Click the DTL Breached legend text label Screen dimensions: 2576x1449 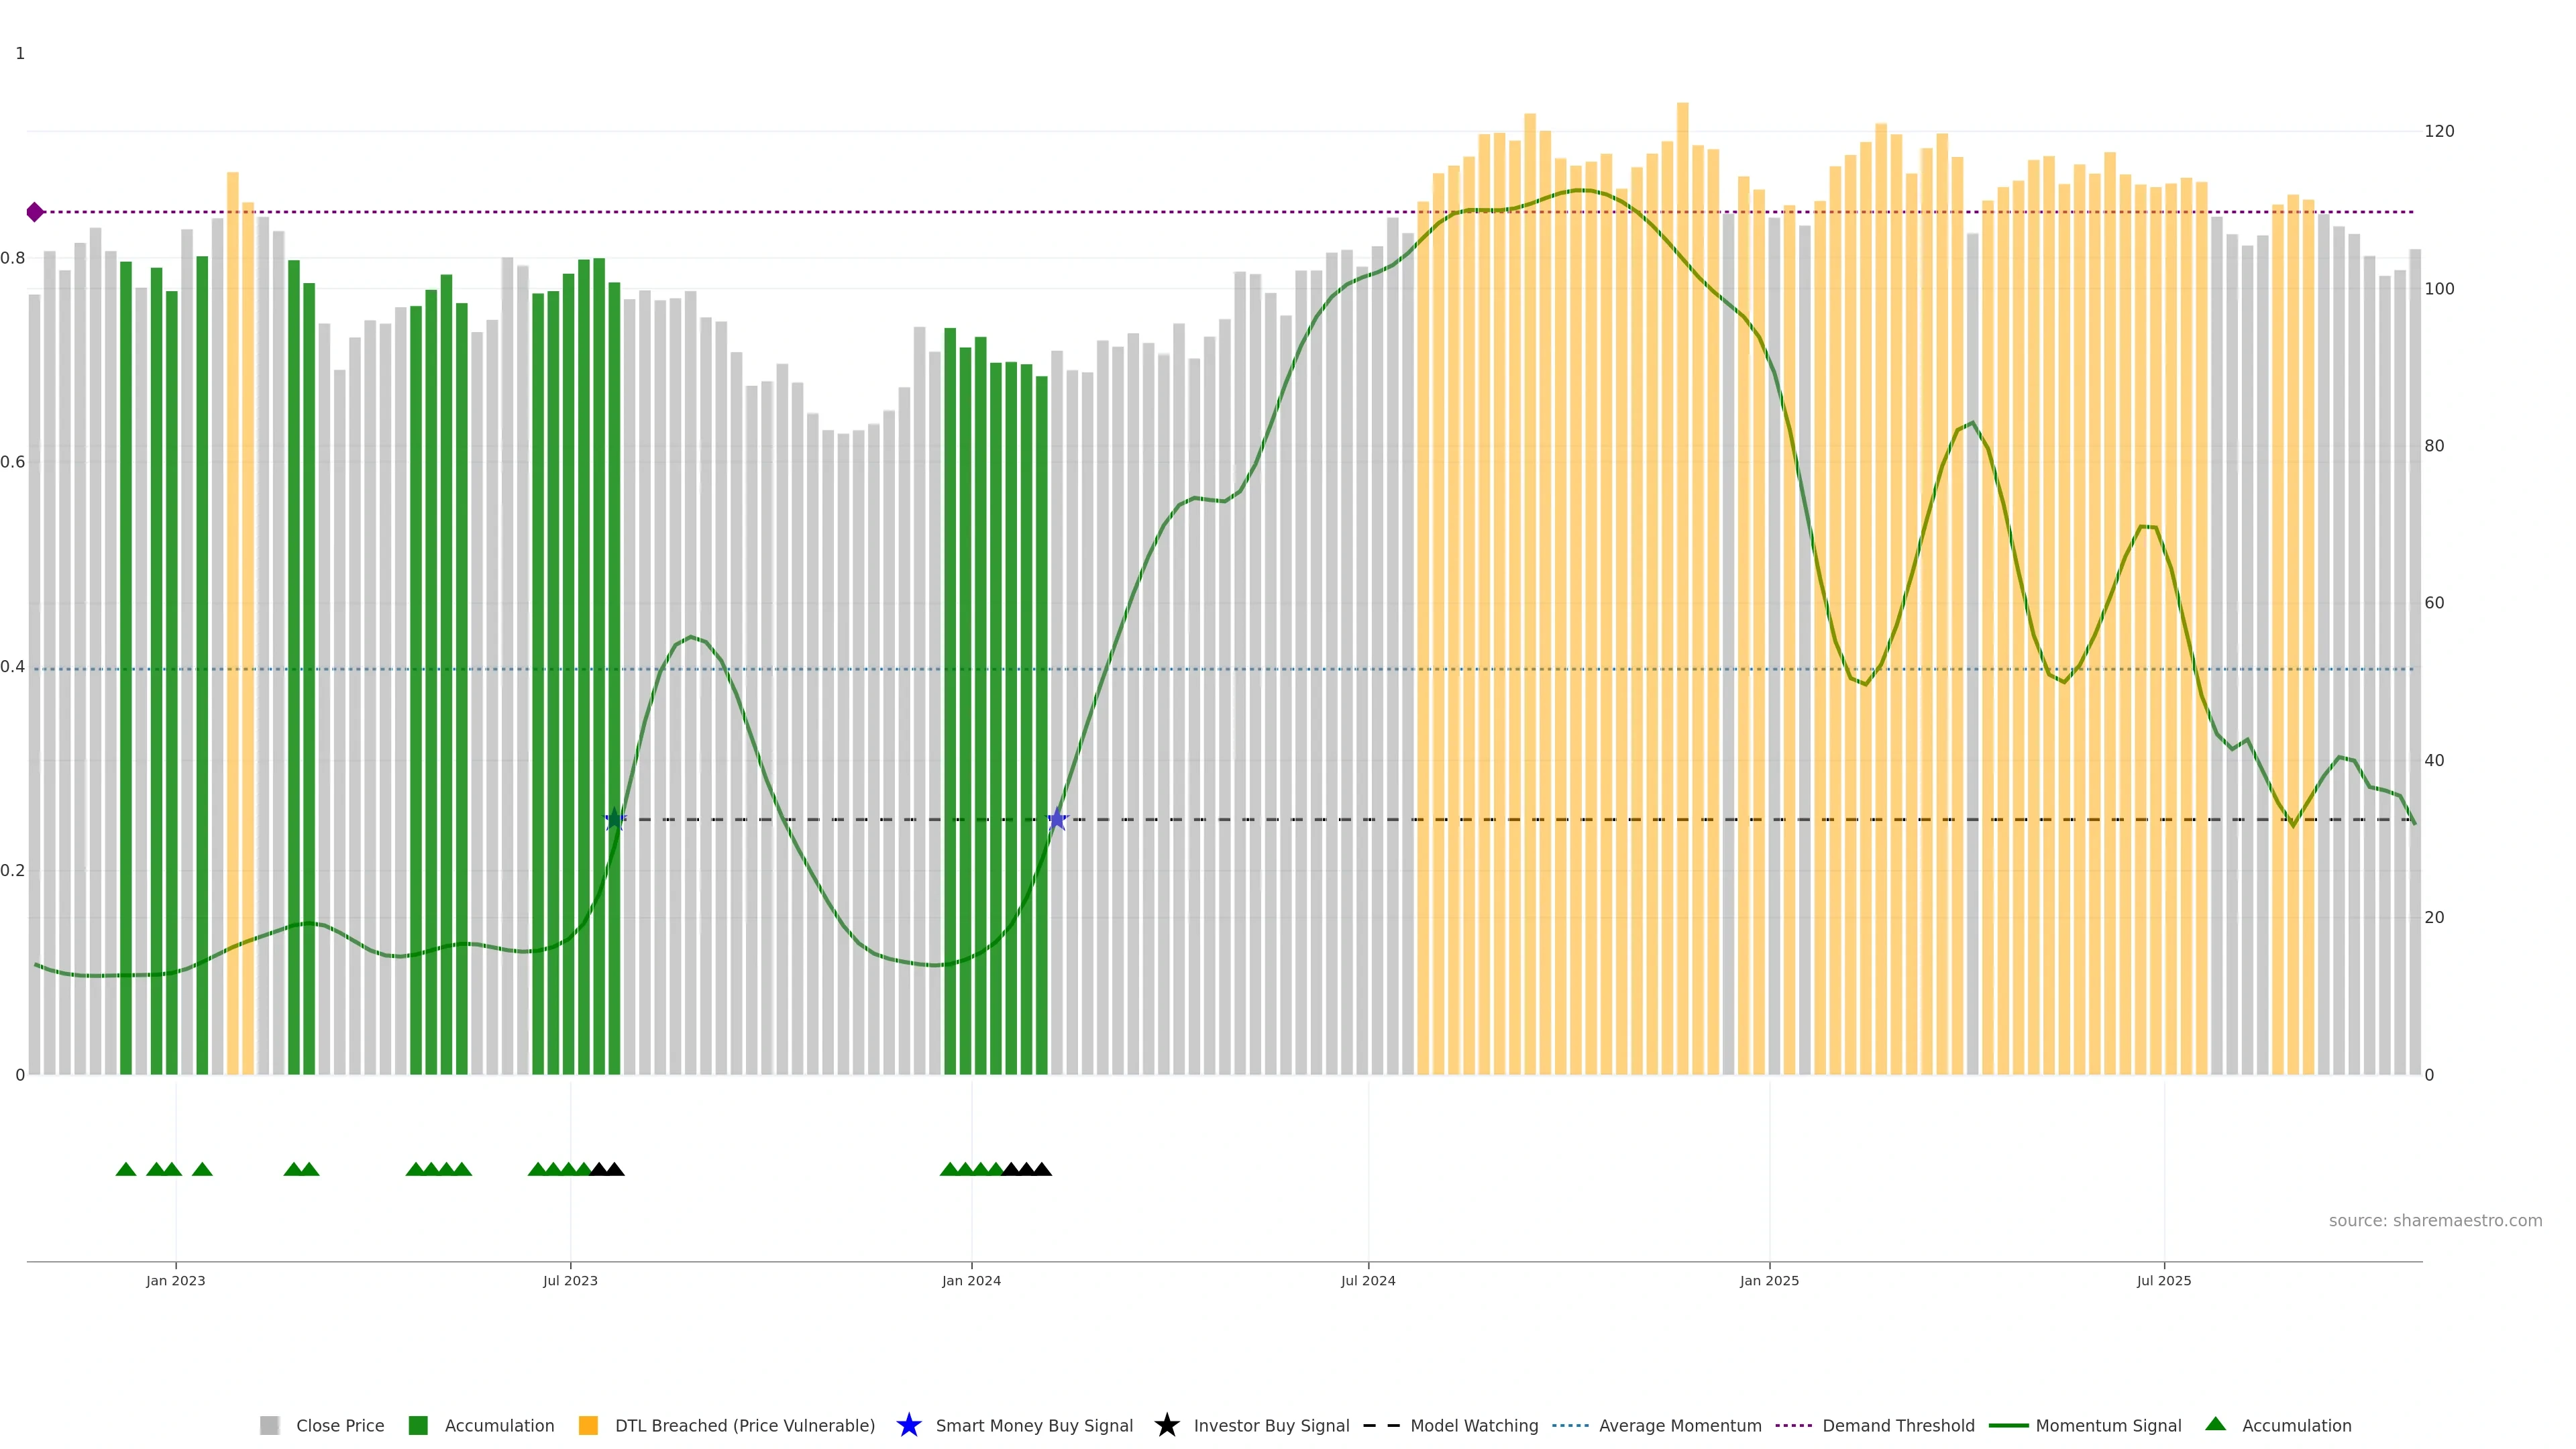pos(744,1425)
